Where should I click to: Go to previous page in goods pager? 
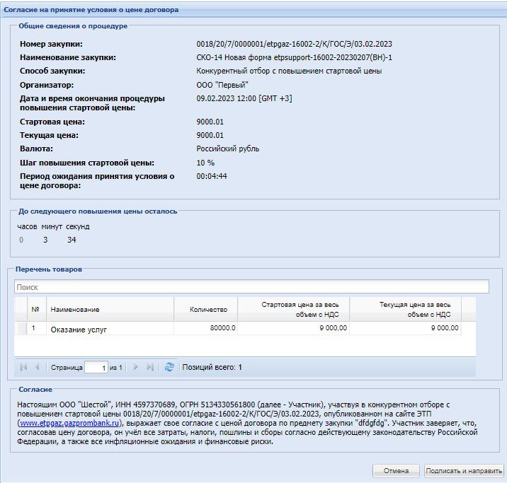pos(37,367)
